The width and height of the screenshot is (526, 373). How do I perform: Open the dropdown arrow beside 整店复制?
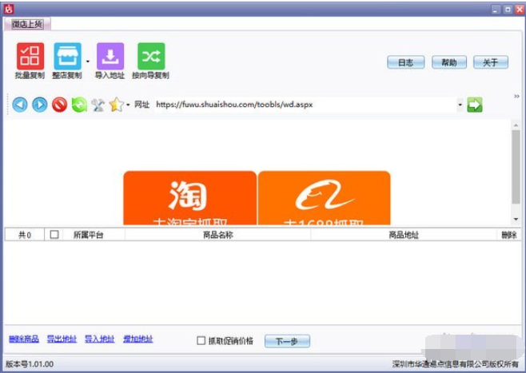[88, 62]
